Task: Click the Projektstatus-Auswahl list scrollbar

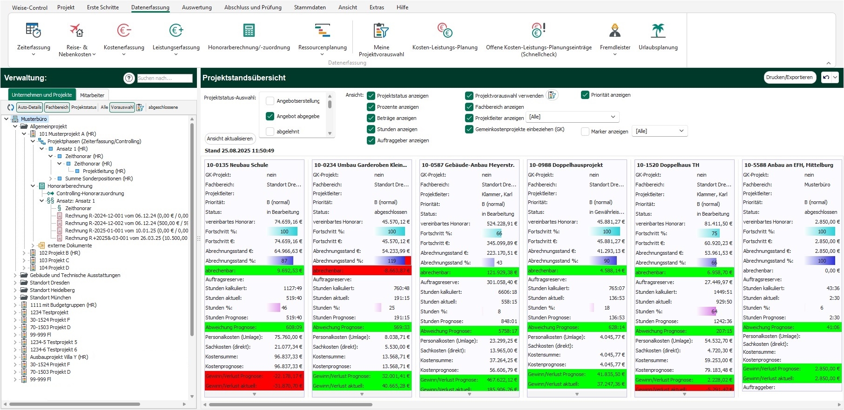Action: pos(330,104)
